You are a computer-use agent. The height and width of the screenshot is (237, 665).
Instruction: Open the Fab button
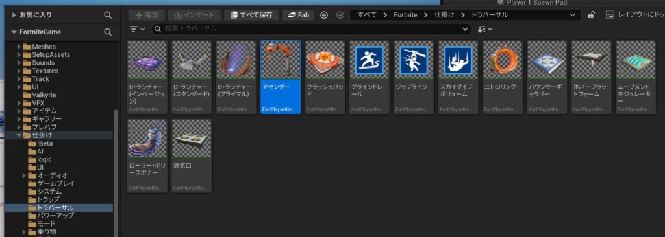click(x=298, y=16)
